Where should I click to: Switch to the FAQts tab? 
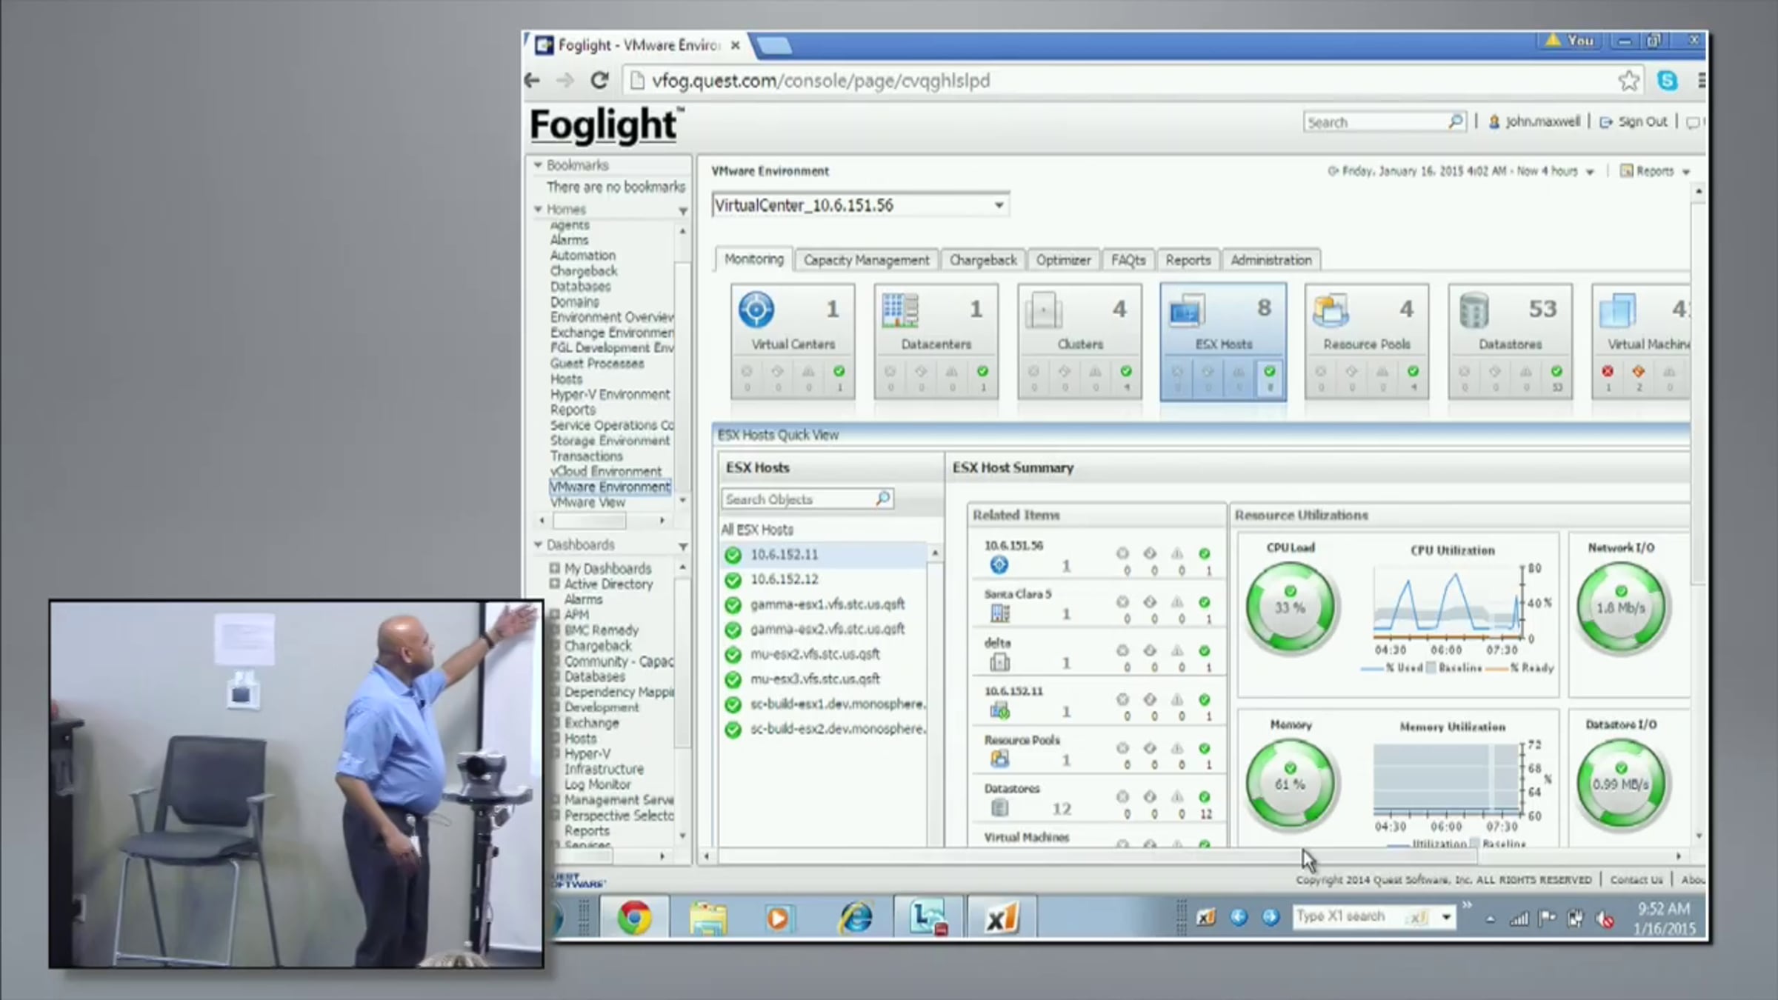pyautogui.click(x=1128, y=260)
